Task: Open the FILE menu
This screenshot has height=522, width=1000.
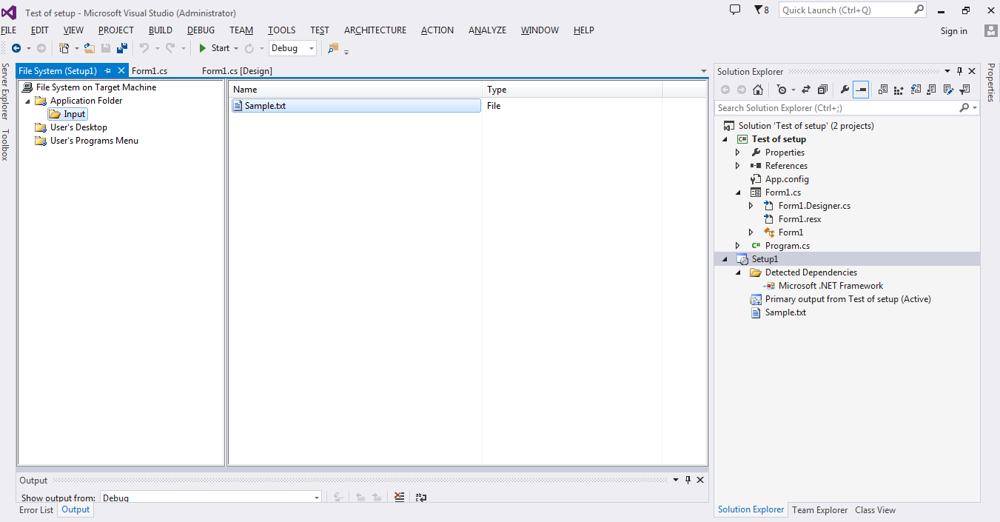Action: coord(9,30)
